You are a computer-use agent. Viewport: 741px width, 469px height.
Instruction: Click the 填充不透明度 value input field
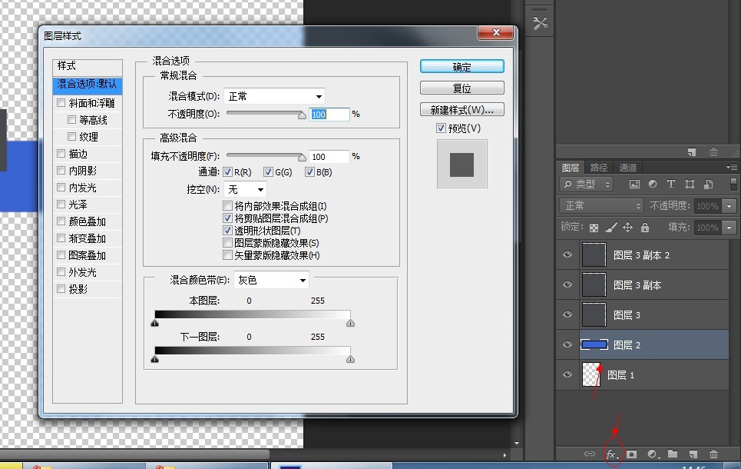pyautogui.click(x=329, y=157)
